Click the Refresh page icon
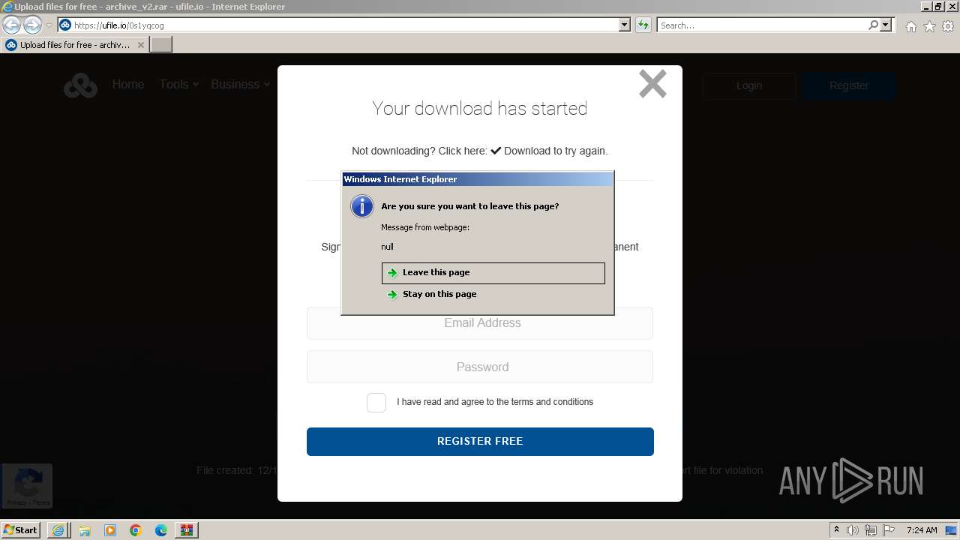This screenshot has width=960, height=540. pyautogui.click(x=643, y=25)
